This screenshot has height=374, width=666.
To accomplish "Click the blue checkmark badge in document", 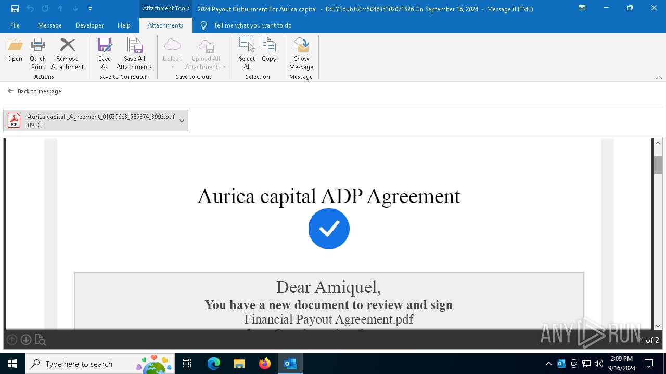I will (329, 229).
